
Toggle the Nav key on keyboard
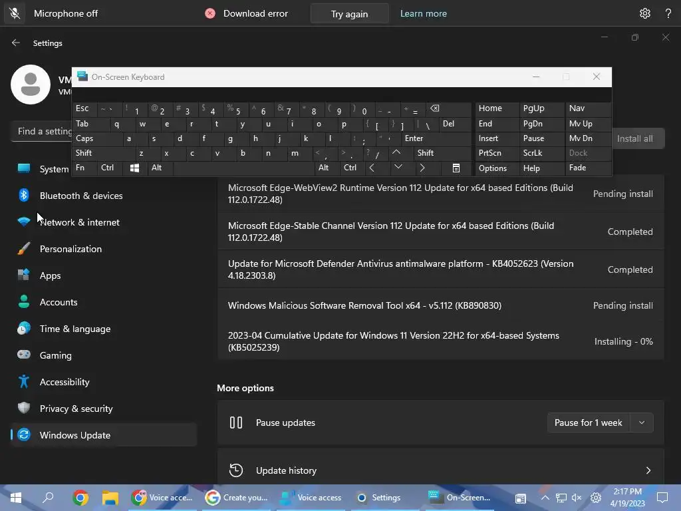(588, 108)
